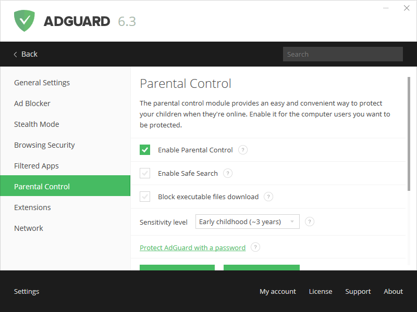417x312 pixels.
Task: Toggle Block executable files download checkbox
Action: 145,197
